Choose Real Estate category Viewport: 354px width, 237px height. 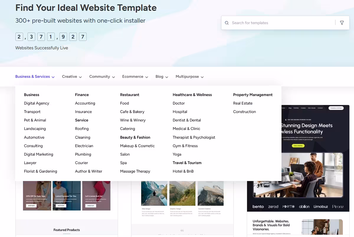pyautogui.click(x=243, y=103)
